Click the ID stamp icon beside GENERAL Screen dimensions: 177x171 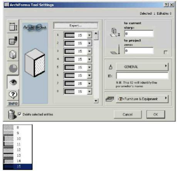(111, 67)
